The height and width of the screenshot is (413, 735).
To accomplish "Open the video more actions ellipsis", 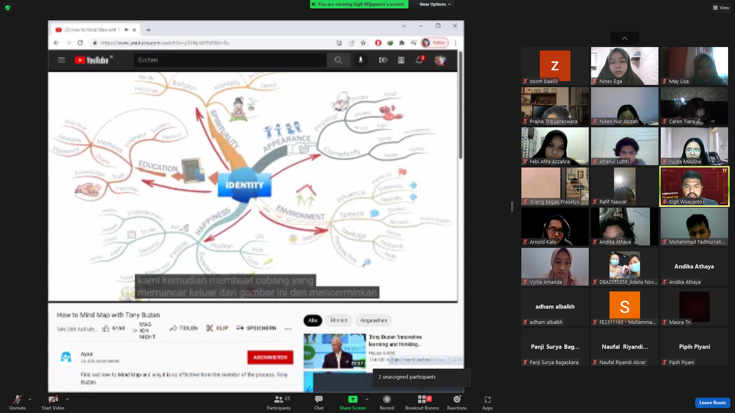I will 288,328.
